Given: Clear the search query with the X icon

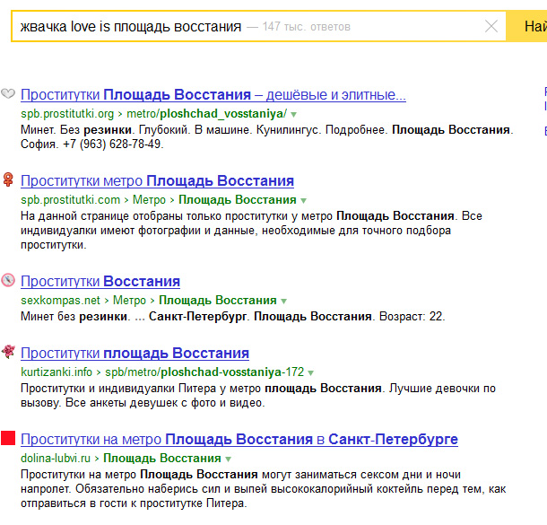Looking at the screenshot, I should click(x=491, y=26).
